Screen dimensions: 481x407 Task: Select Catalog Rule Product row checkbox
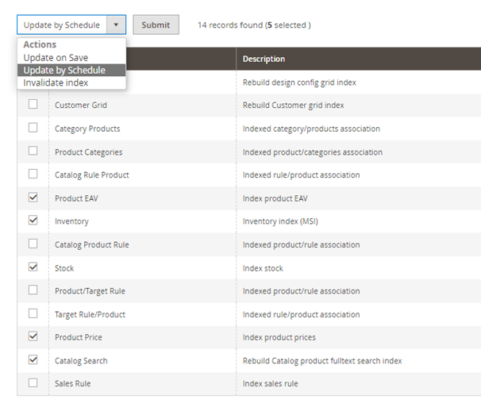[x=33, y=174]
